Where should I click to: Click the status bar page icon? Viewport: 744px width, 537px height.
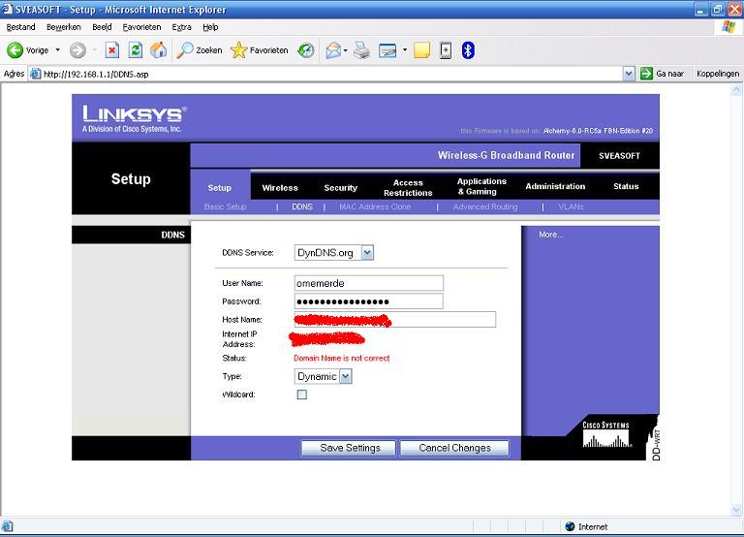(x=7, y=526)
